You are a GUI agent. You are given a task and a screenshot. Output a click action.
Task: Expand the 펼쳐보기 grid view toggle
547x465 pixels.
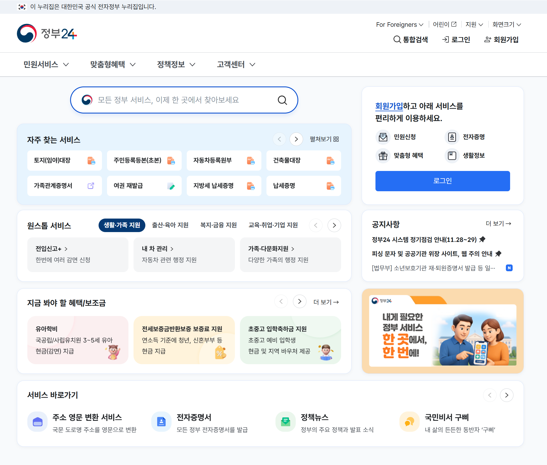click(x=324, y=139)
